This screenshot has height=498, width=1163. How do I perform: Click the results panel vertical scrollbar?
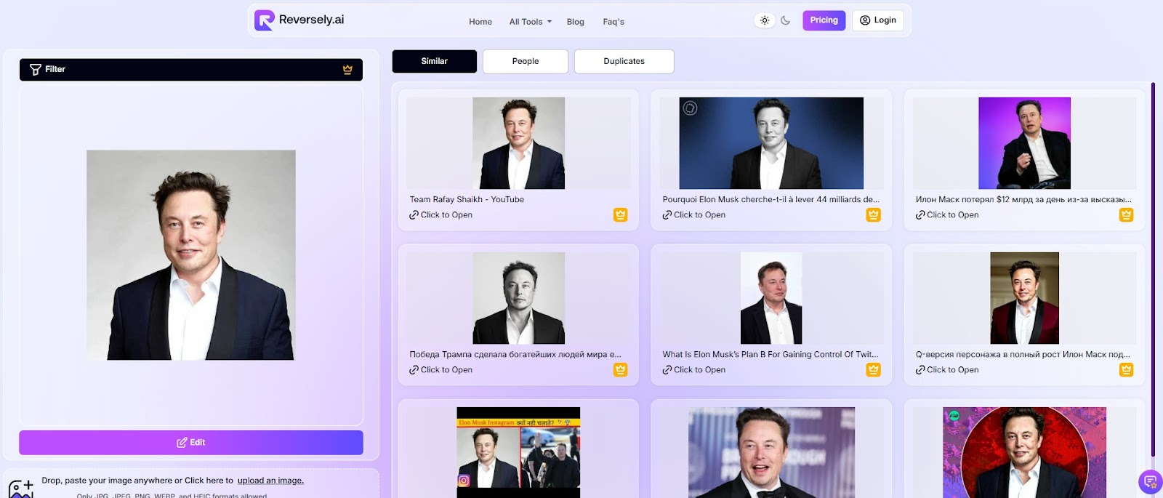coord(1153,269)
